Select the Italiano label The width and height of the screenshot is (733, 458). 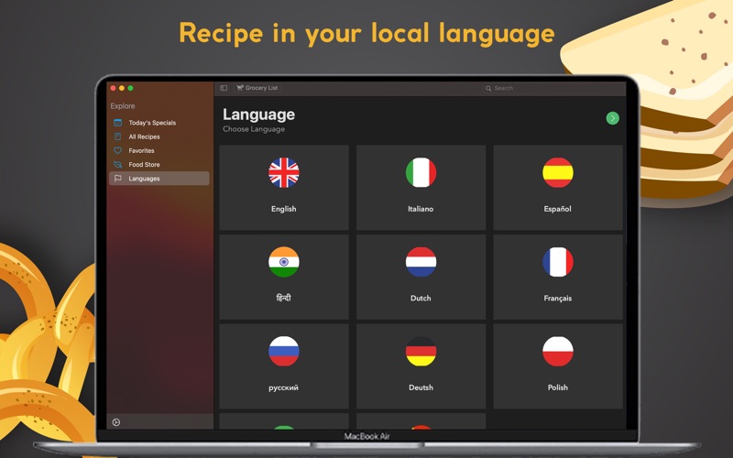421,209
